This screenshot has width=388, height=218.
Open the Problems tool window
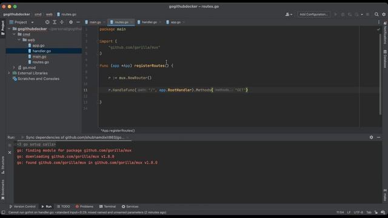tap(84, 206)
